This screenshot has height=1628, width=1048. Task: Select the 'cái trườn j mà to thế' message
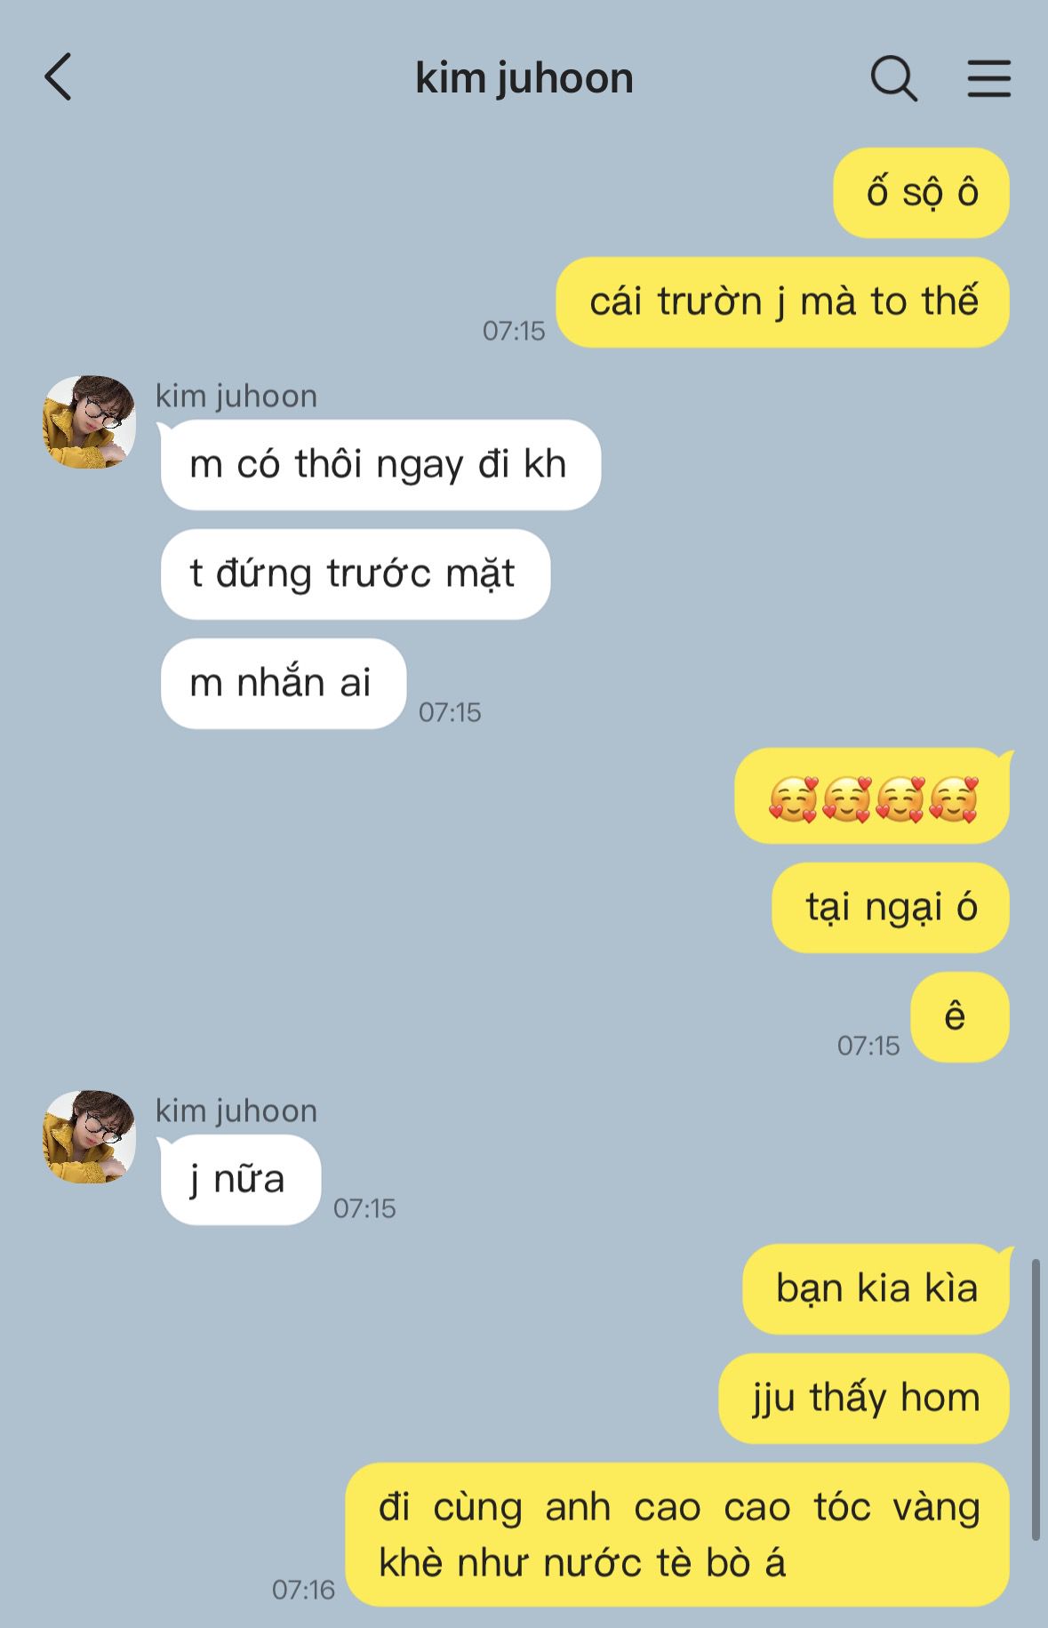[x=782, y=302]
